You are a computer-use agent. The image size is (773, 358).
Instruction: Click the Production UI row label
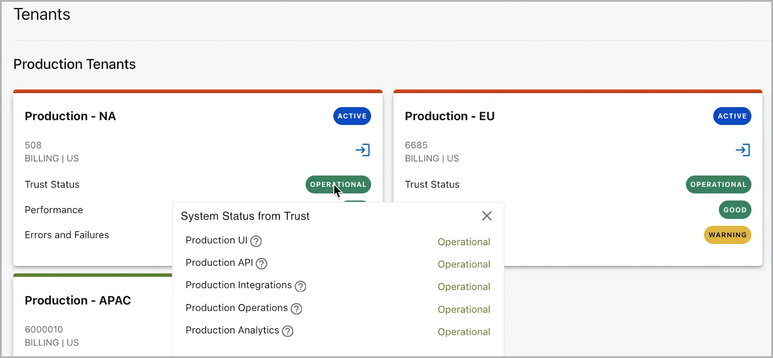point(216,240)
